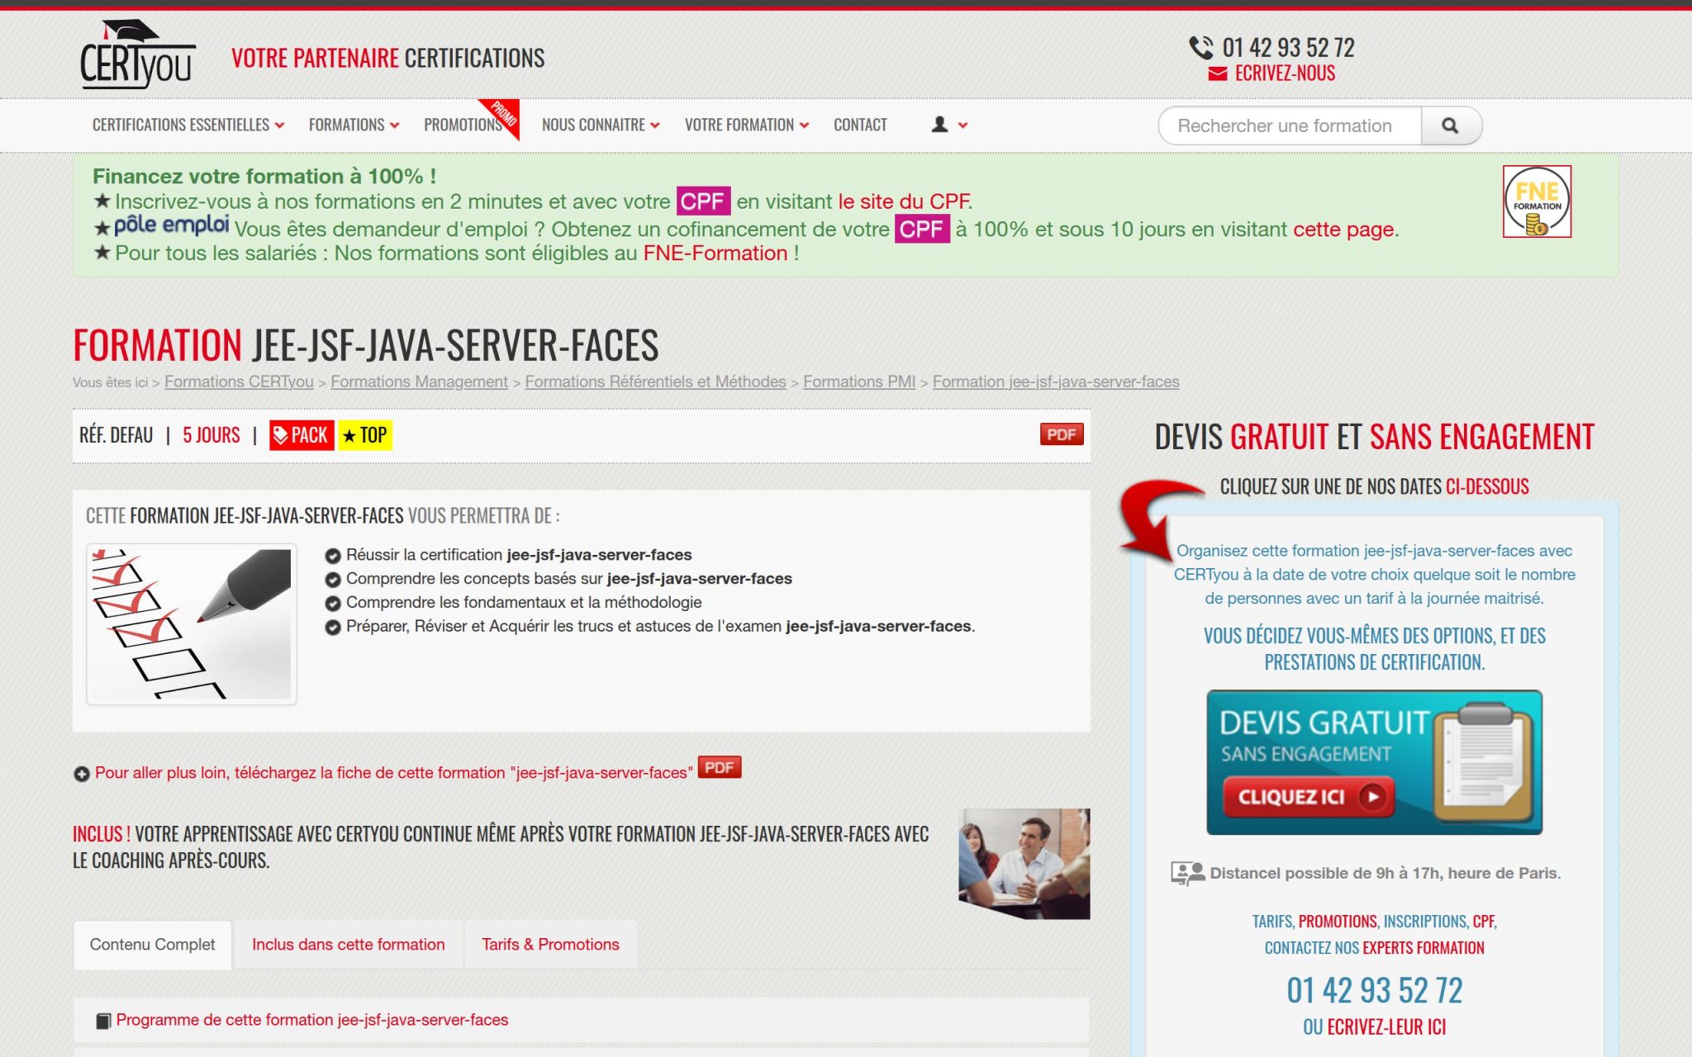This screenshot has height=1057, width=1692.
Task: Click the Formations Management breadcrumb
Action: click(419, 382)
